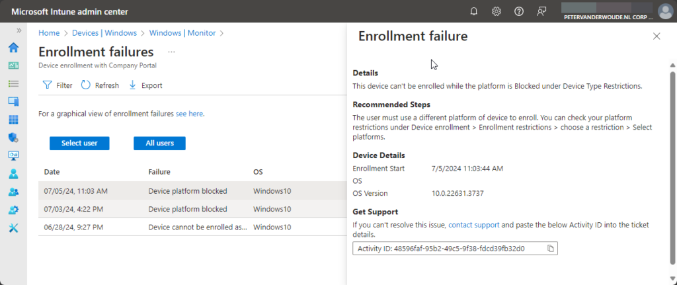
Task: Click Filter in the command bar
Action: pyautogui.click(x=58, y=85)
